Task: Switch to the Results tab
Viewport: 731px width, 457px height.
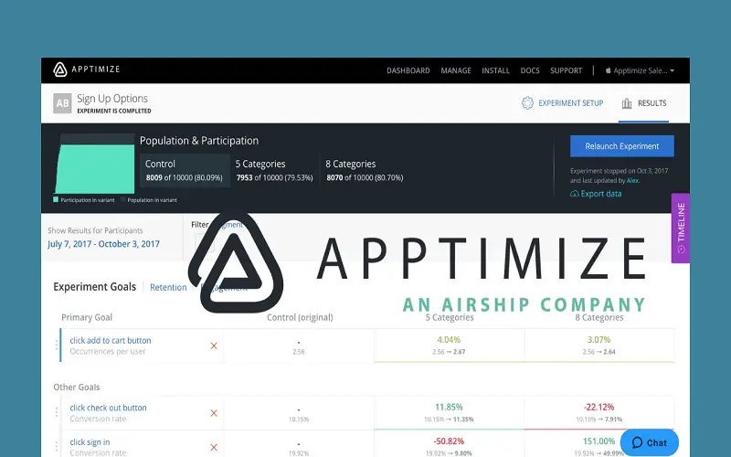Action: 644,103
